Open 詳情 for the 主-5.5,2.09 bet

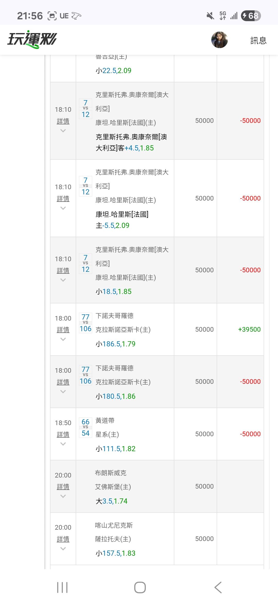(x=63, y=198)
